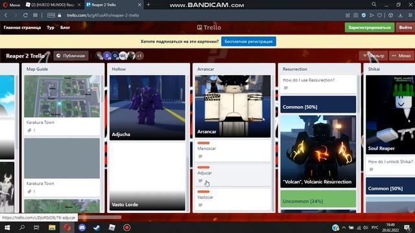Viewport: 415px width, 233px height.
Task: Go back to previous page
Action: pos(6,16)
